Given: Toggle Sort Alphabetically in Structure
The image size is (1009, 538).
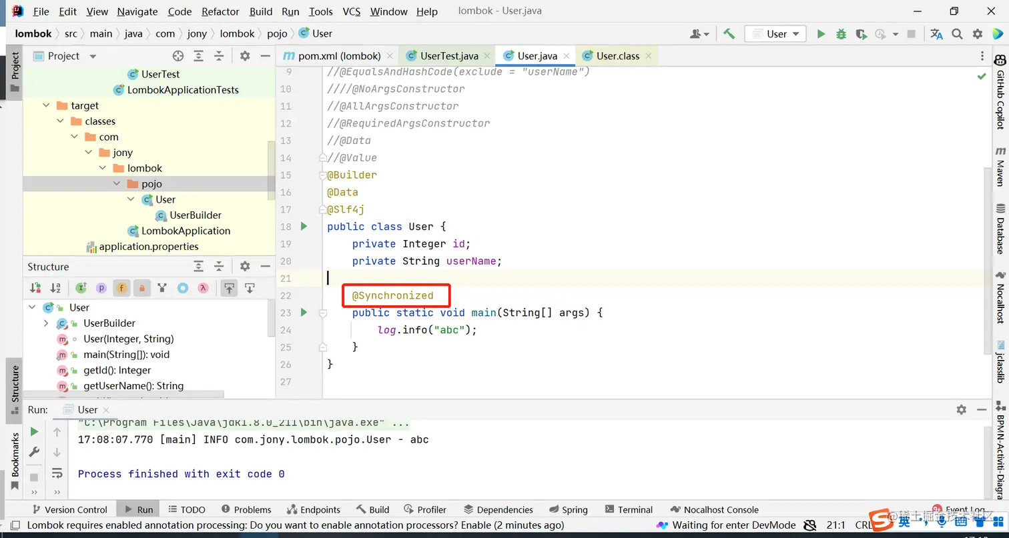Looking at the screenshot, I should (x=55, y=288).
